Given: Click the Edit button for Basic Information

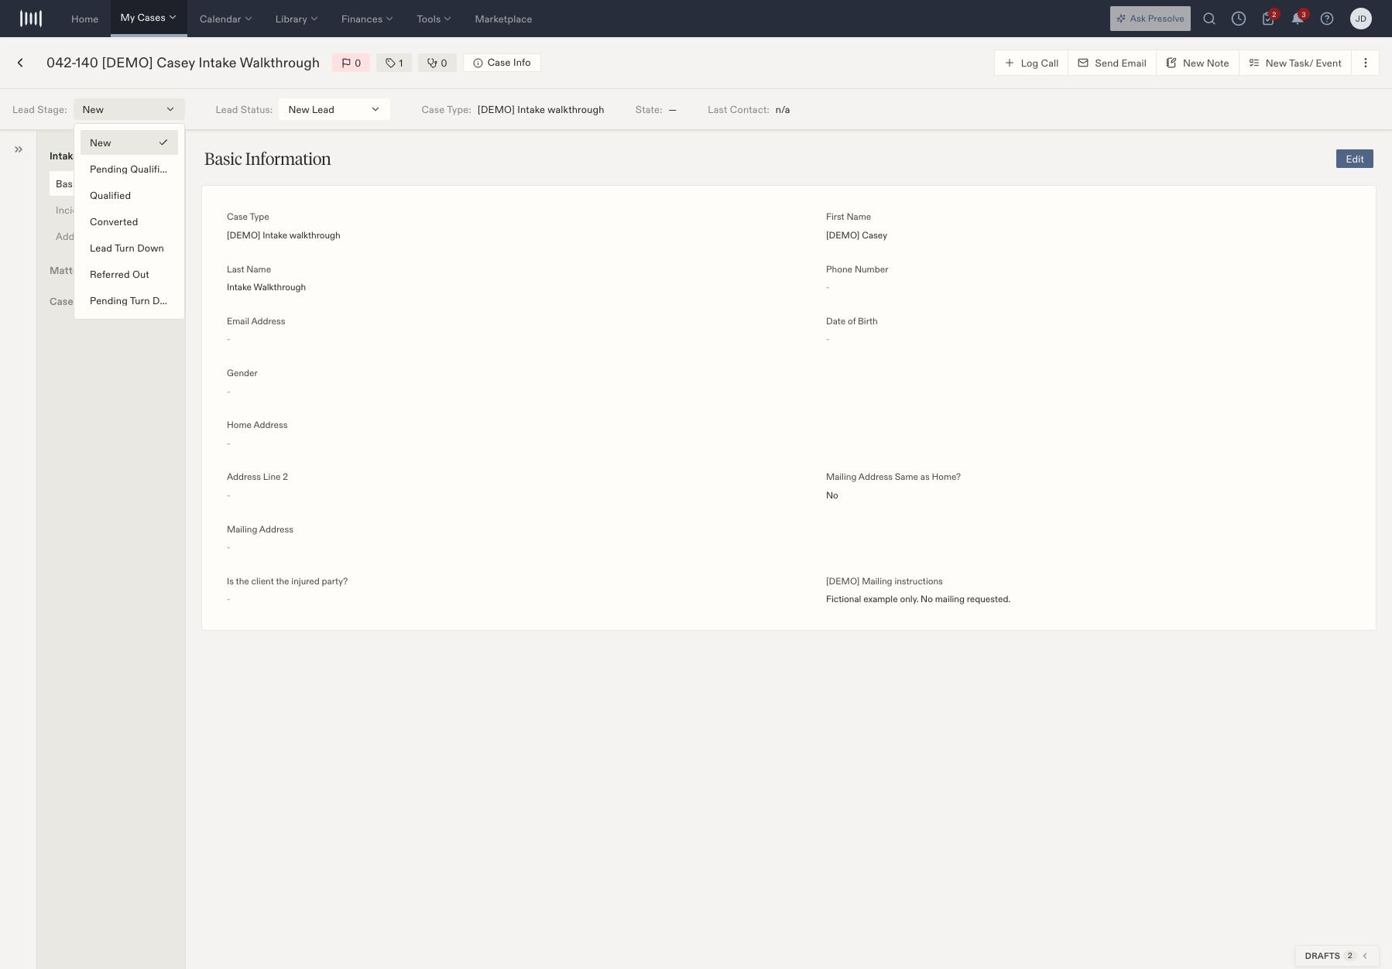Looking at the screenshot, I should click(x=1355, y=159).
